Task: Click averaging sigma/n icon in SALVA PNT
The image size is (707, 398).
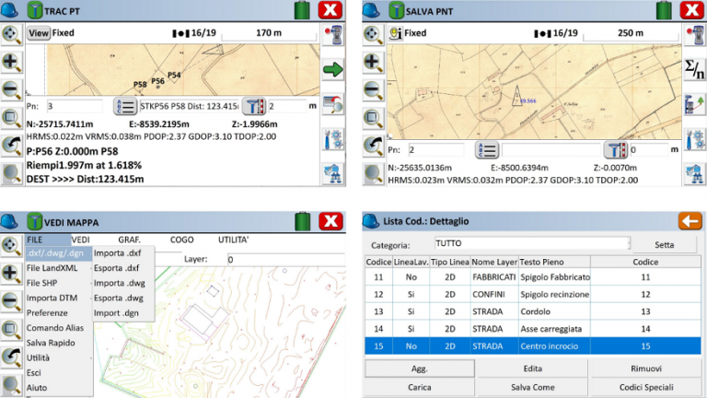Action: click(x=694, y=69)
